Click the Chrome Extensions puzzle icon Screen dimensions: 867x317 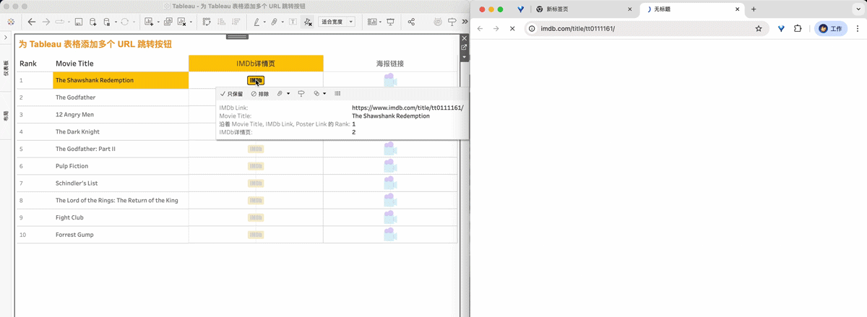(798, 29)
